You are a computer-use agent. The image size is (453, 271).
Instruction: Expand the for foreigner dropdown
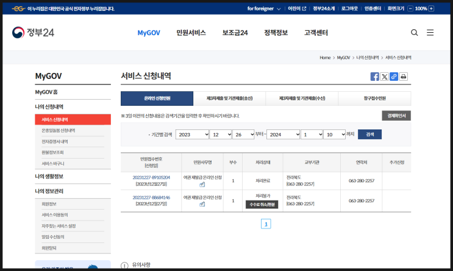(264, 9)
